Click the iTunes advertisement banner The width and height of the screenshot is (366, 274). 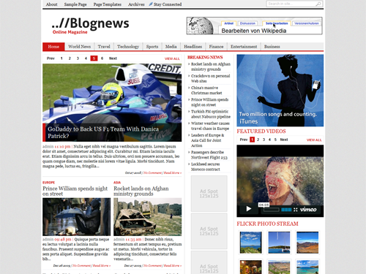(x=280, y=91)
